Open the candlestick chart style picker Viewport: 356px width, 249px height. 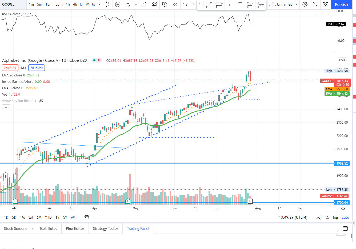click(107, 4)
